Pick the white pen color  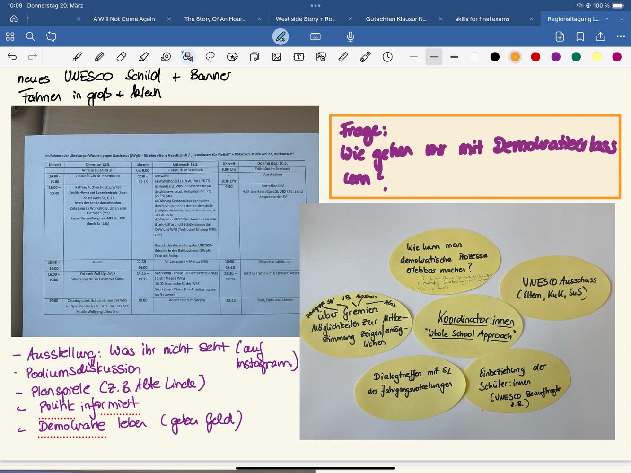[x=474, y=57]
